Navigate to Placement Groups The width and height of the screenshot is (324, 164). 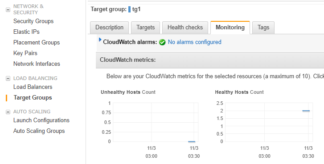pos(37,42)
